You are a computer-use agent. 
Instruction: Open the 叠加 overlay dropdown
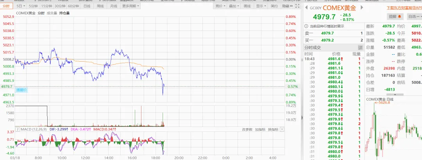pos(234,6)
